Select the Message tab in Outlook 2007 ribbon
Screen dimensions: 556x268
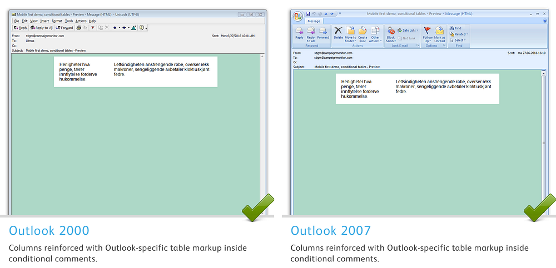(x=314, y=21)
